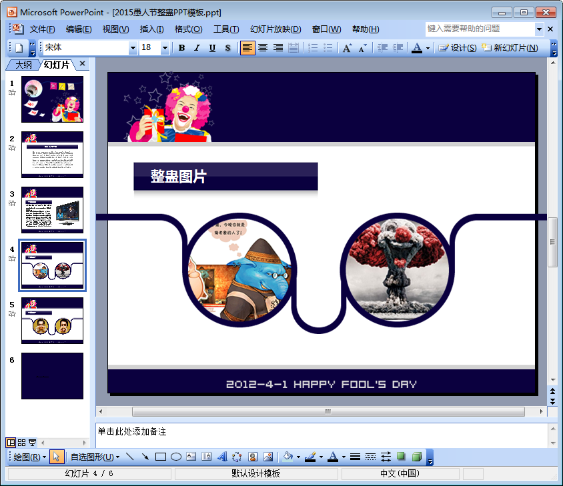The height and width of the screenshot is (486, 563).
Task: Align text left
Action: pos(247,48)
